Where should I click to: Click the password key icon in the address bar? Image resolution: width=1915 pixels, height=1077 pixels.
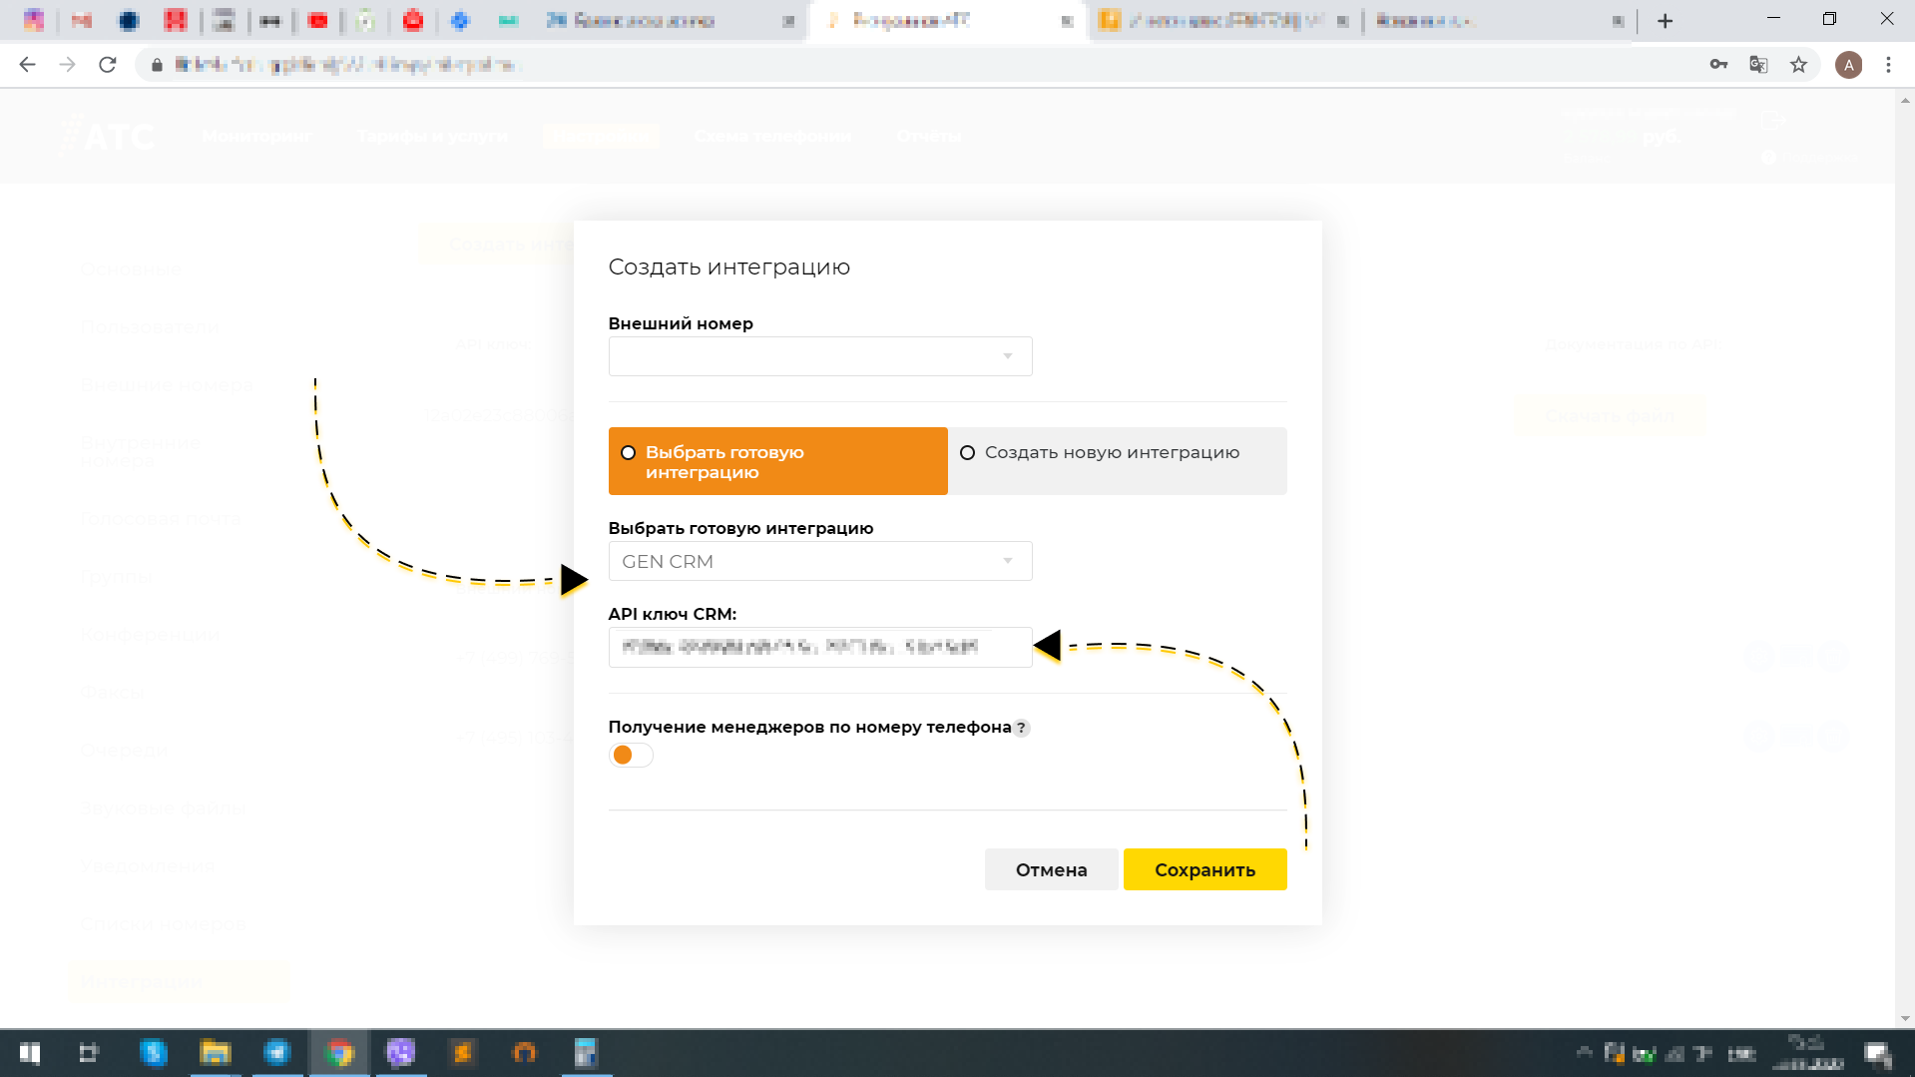point(1718,64)
